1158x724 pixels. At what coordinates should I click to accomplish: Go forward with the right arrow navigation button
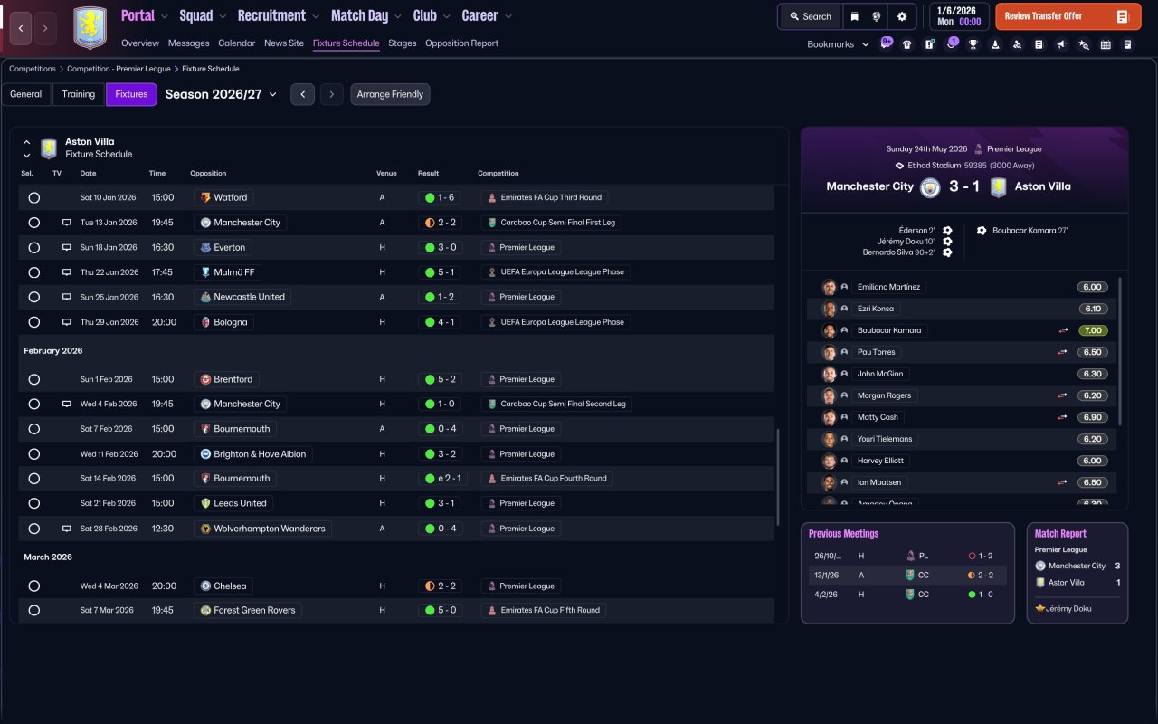[x=45, y=28]
